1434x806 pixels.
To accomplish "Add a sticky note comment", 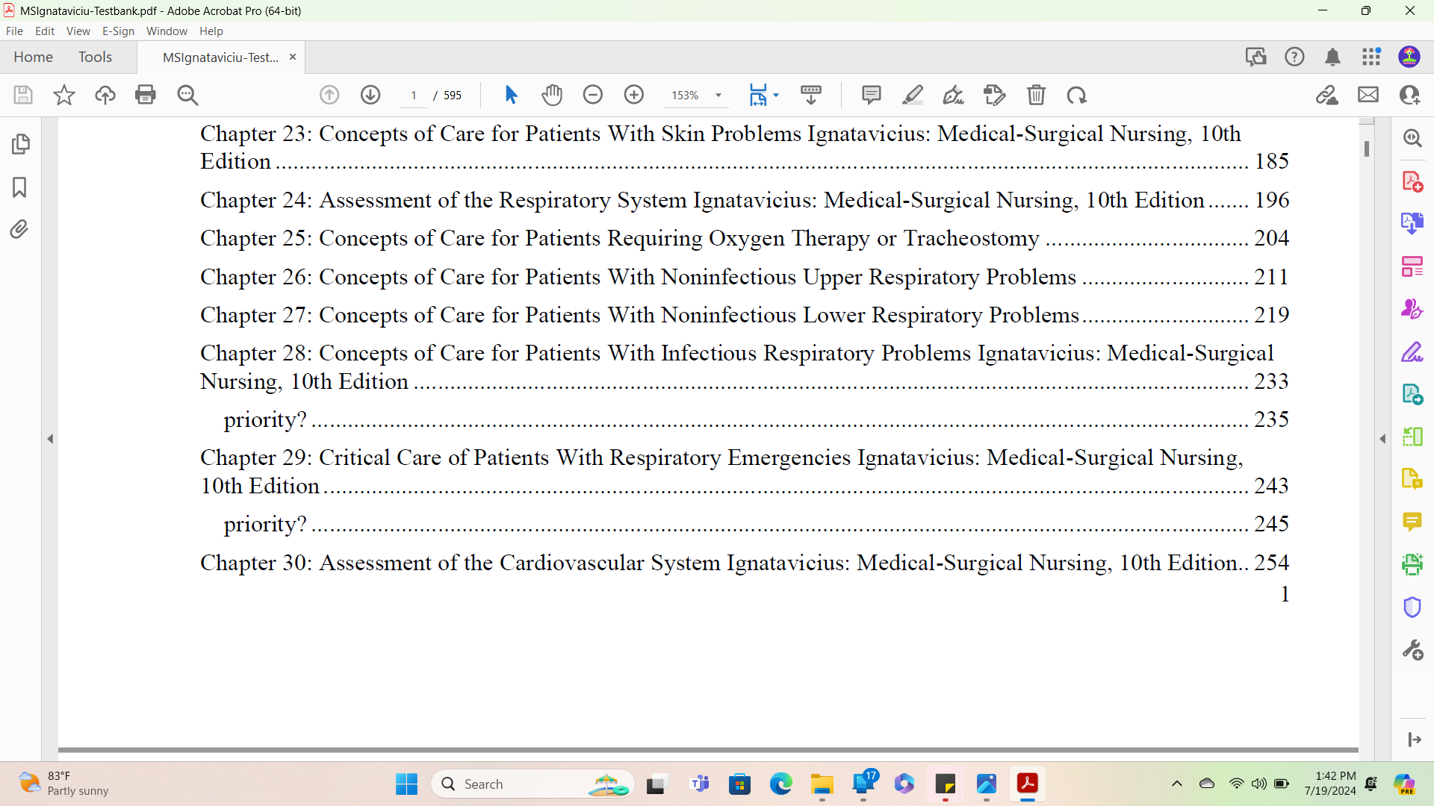I will [871, 95].
